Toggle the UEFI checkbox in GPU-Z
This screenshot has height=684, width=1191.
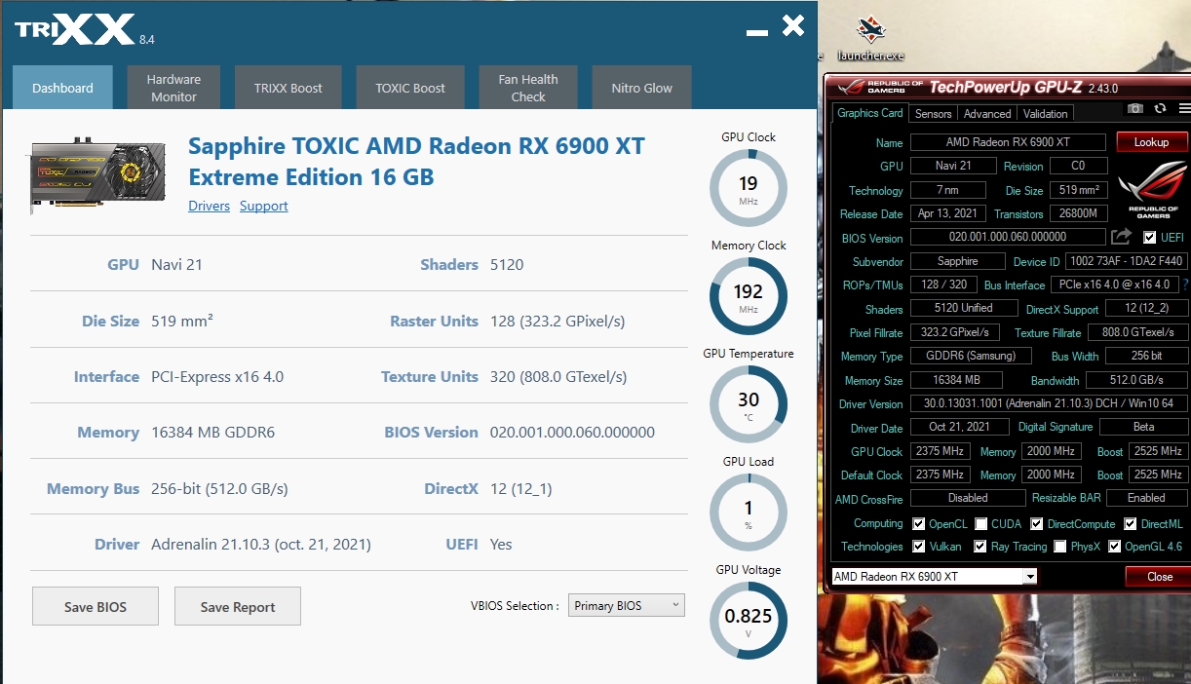[1150, 238]
